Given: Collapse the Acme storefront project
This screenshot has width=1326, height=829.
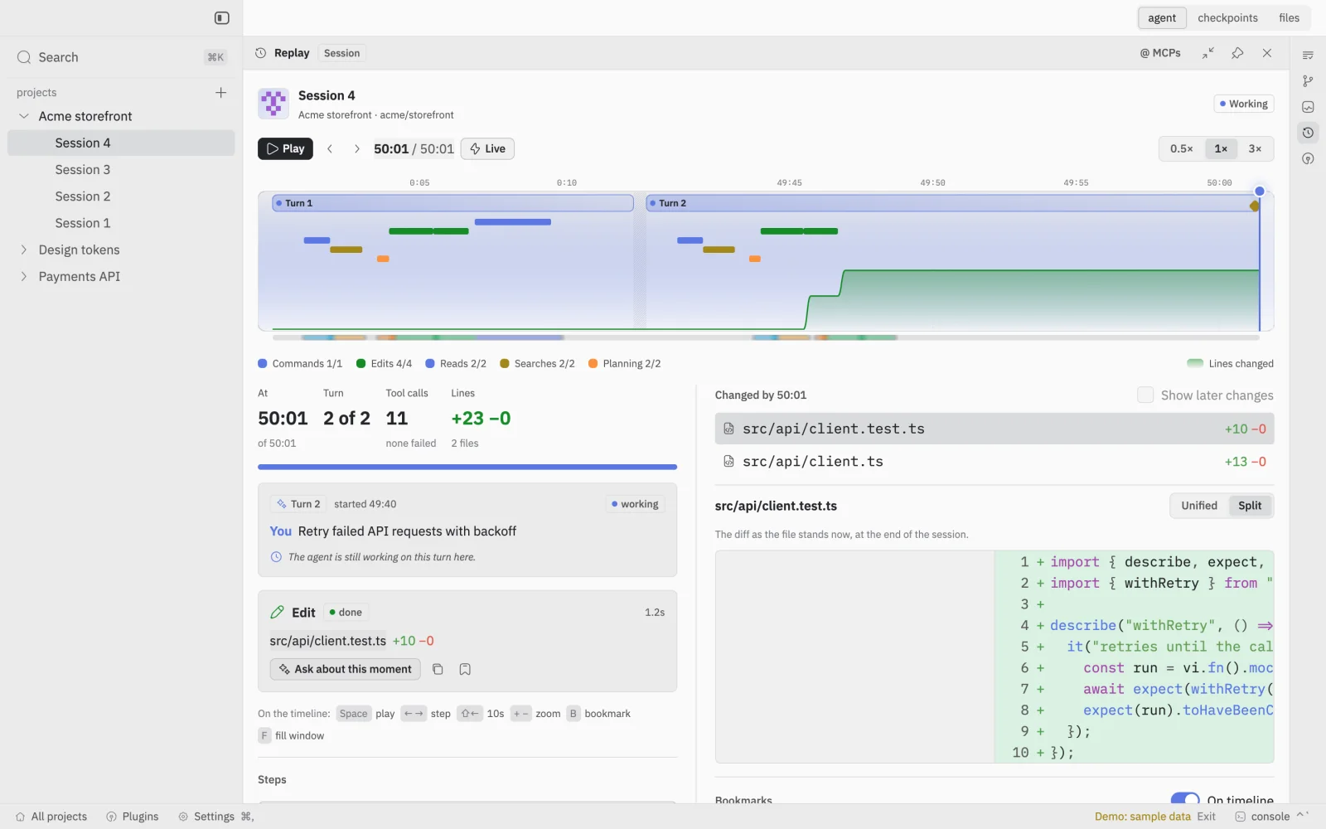Looking at the screenshot, I should click(x=24, y=116).
